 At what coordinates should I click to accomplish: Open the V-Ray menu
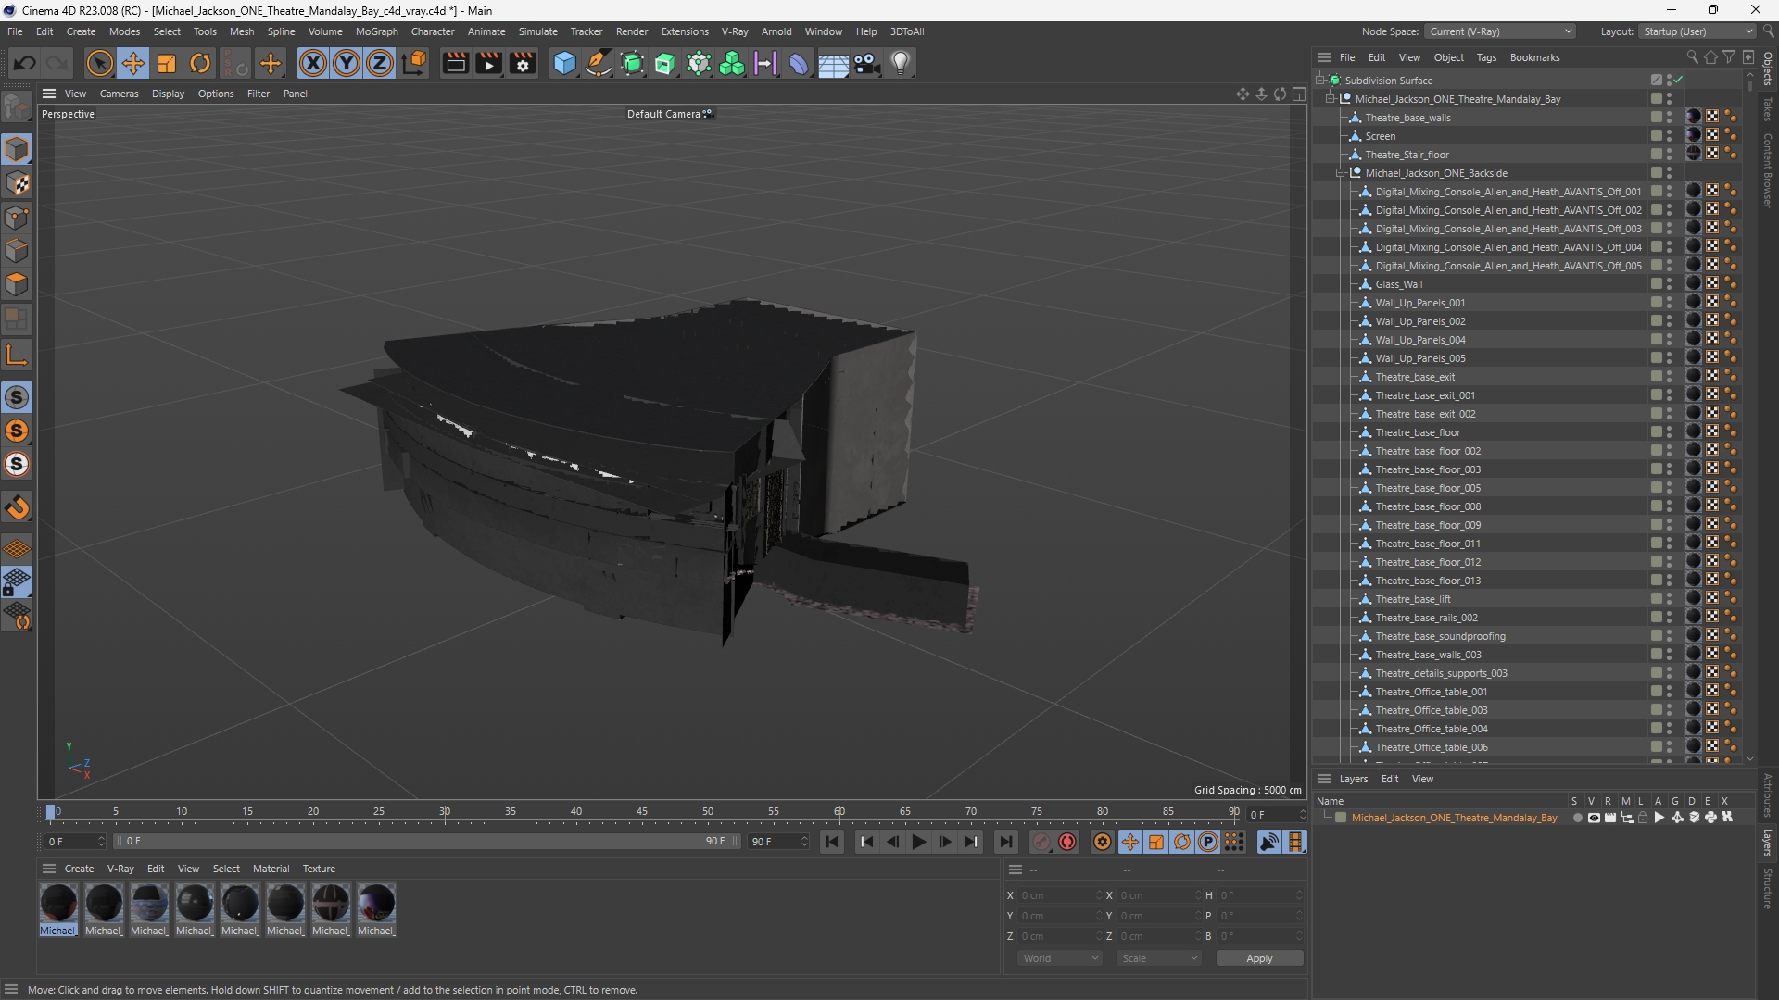(735, 31)
